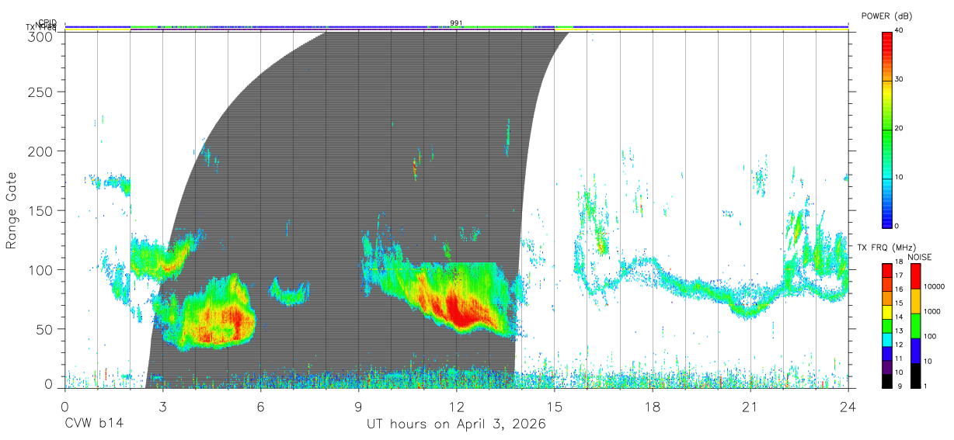The width and height of the screenshot is (954, 440).
Task: Click the black bottom segment of TX FRQ colorbar
Action: (887, 381)
